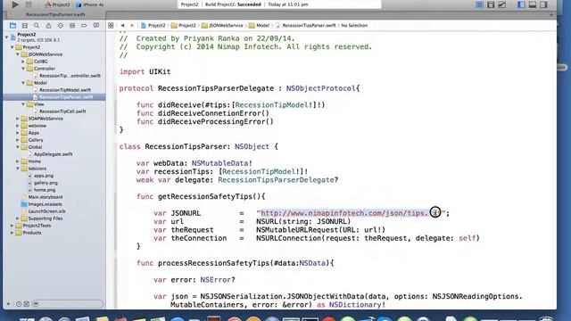The height and width of the screenshot is (321, 571).
Task: Select apps.png in navigator
Action: click(x=44, y=176)
